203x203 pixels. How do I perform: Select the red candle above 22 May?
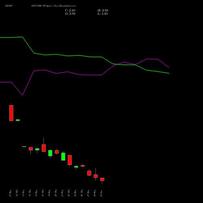[x=70, y=160]
